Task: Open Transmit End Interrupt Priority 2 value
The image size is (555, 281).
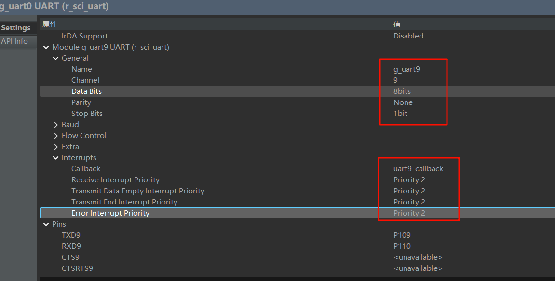Action: pos(409,202)
